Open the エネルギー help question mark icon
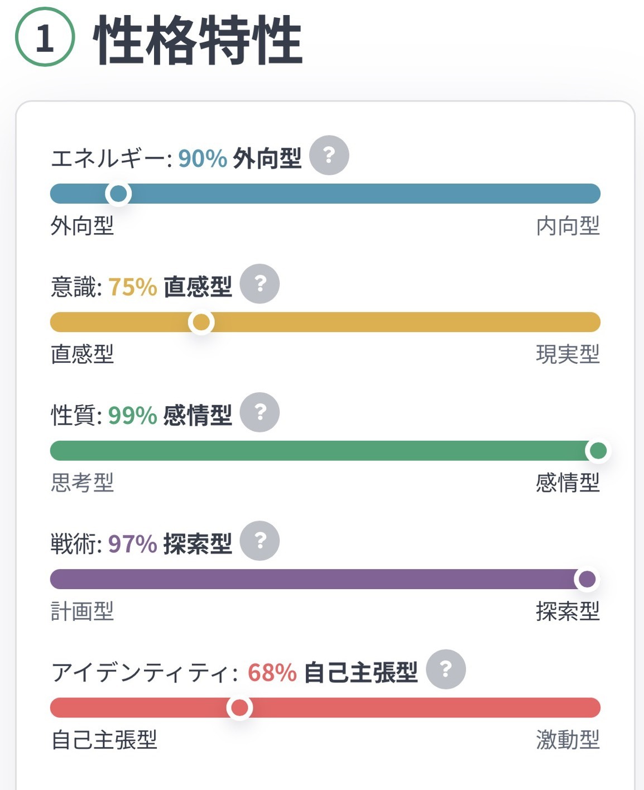The width and height of the screenshot is (644, 790). click(329, 155)
